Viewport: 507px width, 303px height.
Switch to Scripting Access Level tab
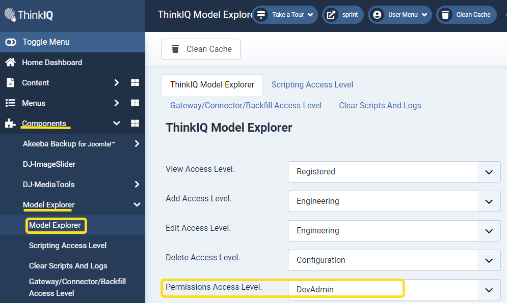(312, 85)
